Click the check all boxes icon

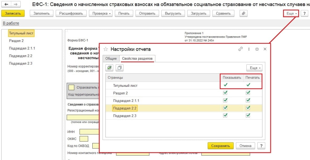click(x=110, y=68)
